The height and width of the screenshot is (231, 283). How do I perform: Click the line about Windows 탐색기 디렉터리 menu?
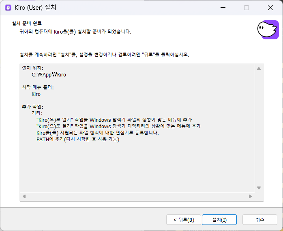pos(118,126)
